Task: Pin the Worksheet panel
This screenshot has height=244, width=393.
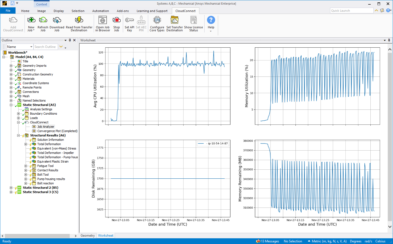Action: (389, 40)
